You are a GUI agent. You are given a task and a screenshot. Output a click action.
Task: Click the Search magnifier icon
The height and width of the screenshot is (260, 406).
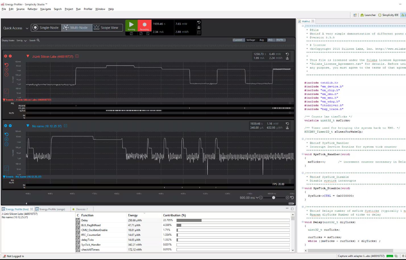pyautogui.click(x=38, y=40)
